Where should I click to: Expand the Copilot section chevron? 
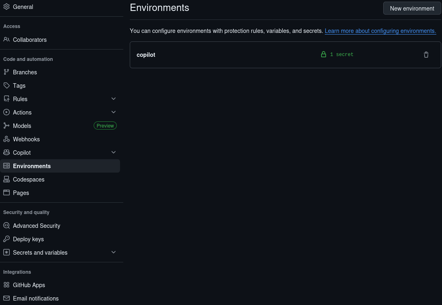click(x=114, y=152)
